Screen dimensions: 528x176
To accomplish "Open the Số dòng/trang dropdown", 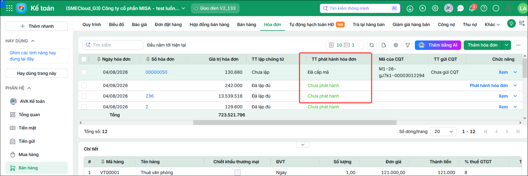I will coord(444,132).
